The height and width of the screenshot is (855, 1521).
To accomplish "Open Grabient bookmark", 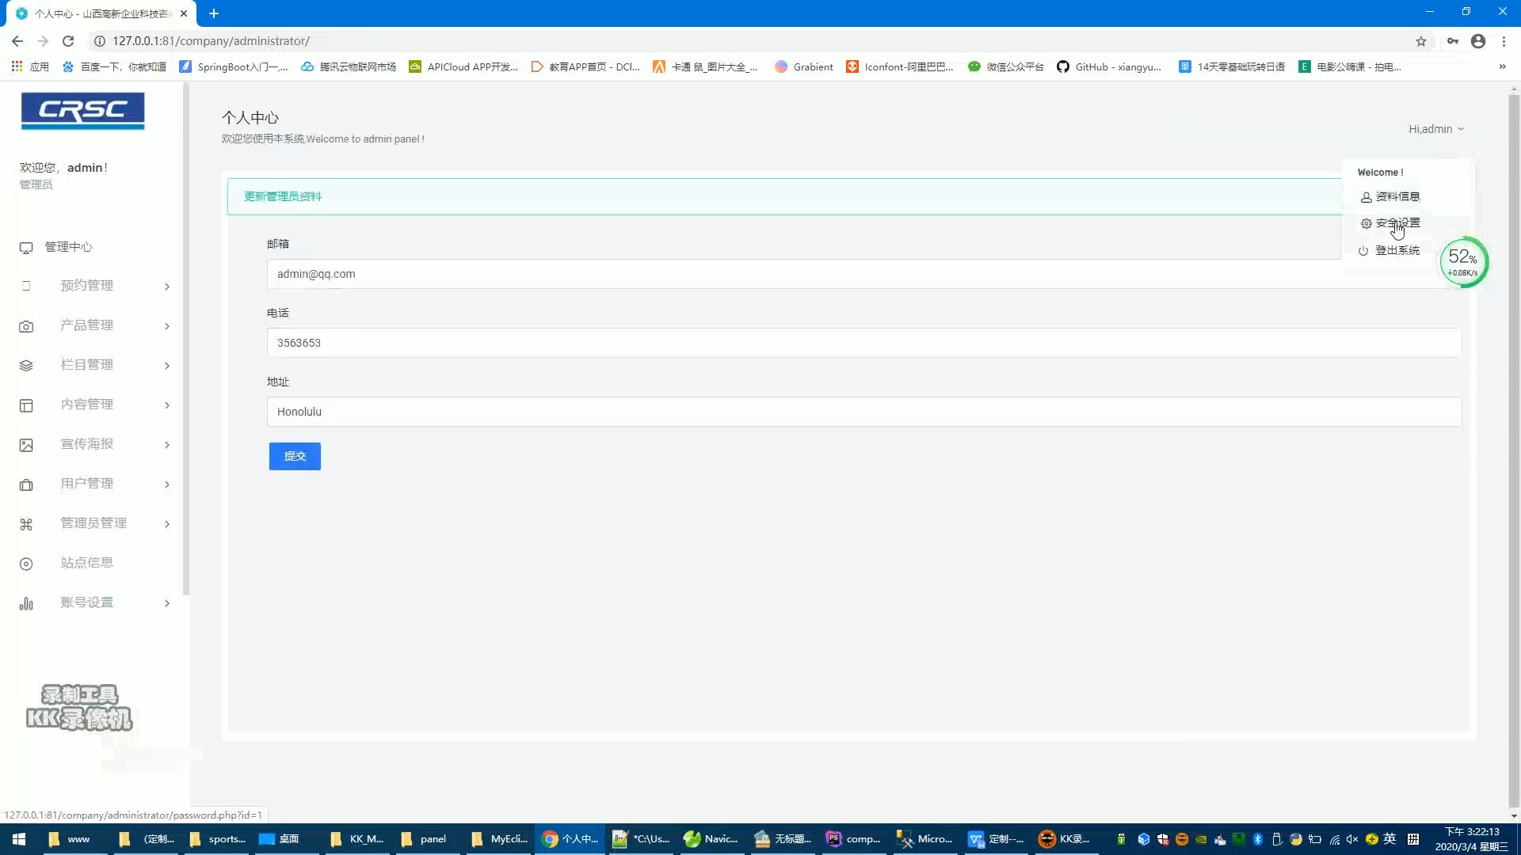I will click(804, 66).
